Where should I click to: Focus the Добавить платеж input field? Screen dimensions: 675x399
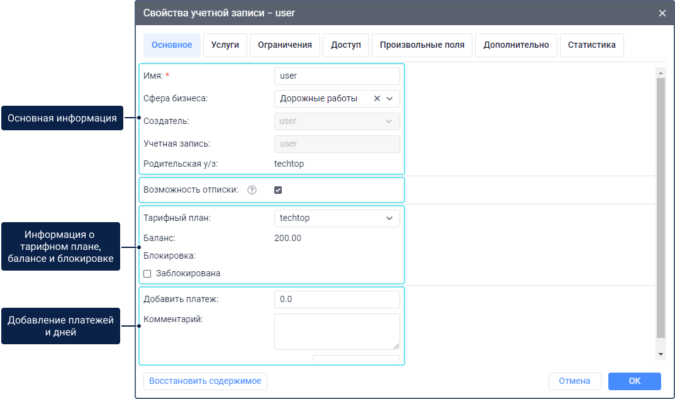(x=337, y=300)
